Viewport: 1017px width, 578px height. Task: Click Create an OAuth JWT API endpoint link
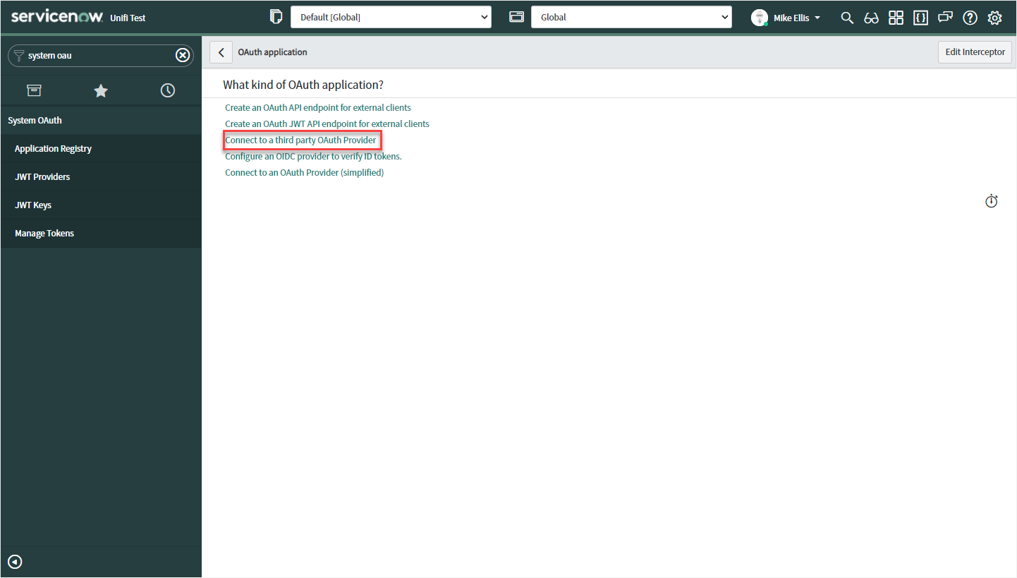(x=327, y=124)
